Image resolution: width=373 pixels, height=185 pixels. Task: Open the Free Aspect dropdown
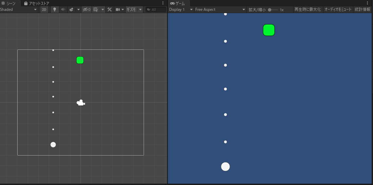pos(220,9)
